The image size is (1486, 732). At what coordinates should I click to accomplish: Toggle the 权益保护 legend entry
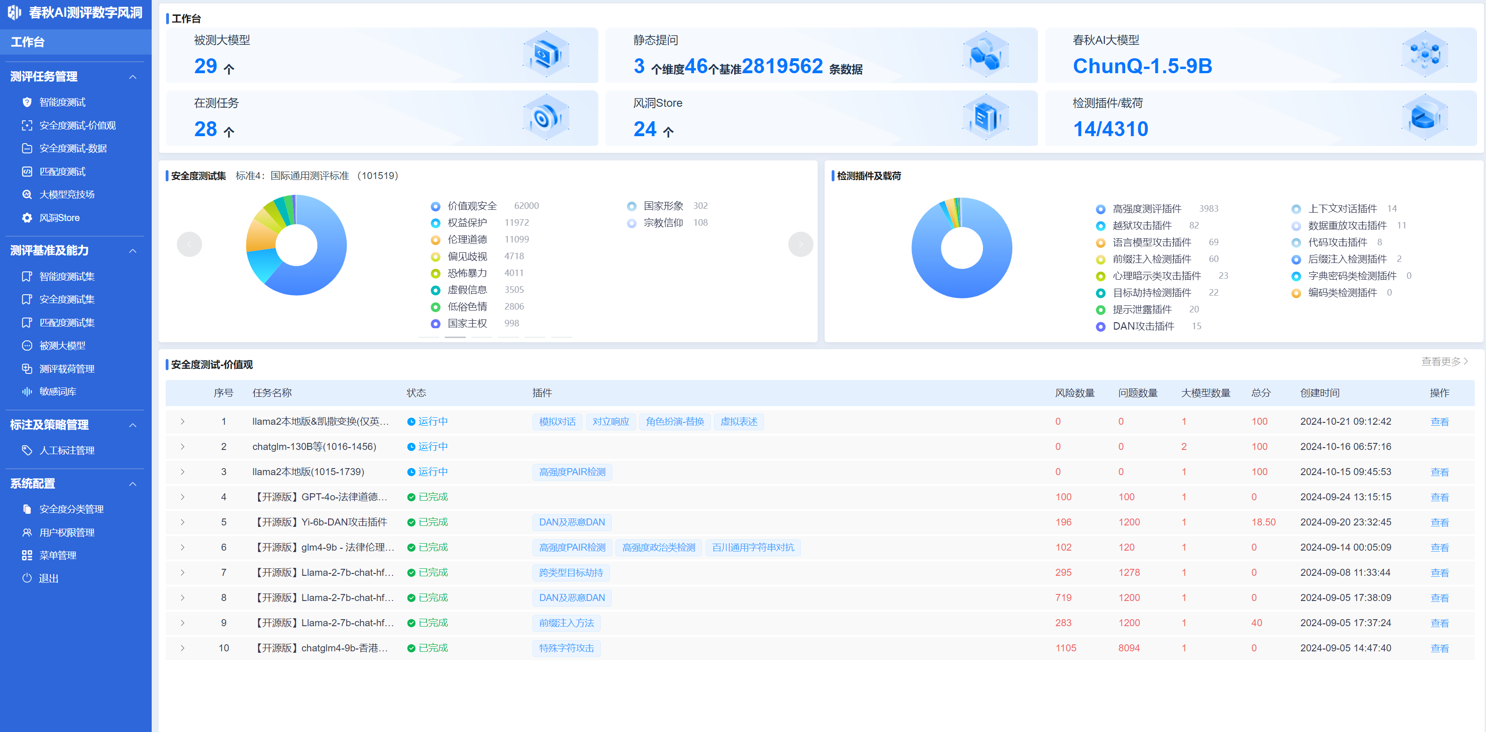coord(479,222)
